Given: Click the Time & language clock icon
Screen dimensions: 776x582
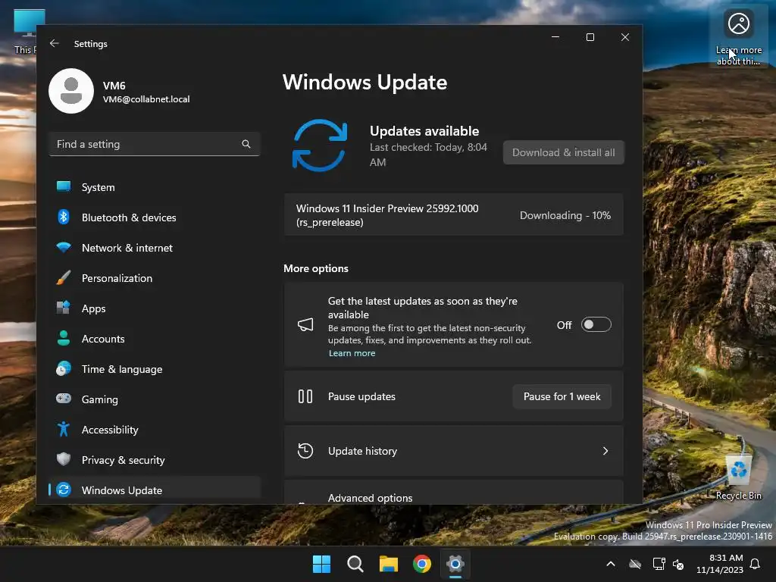Looking at the screenshot, I should 64,369.
